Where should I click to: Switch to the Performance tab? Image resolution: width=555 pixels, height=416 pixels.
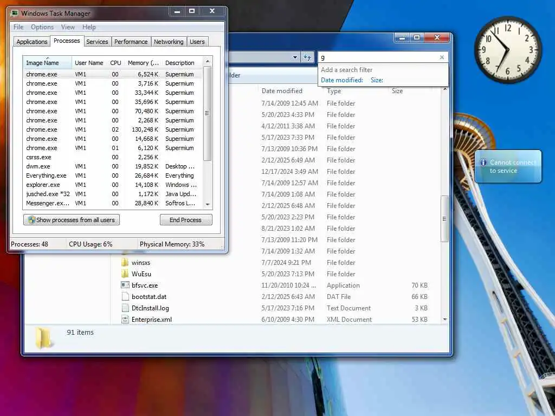(x=131, y=42)
